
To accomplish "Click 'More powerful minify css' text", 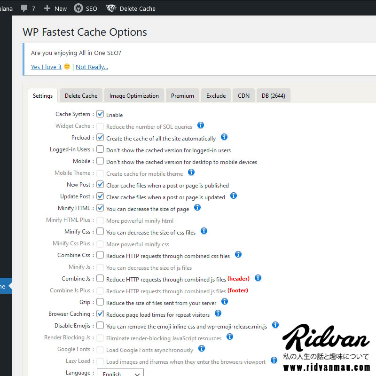I will 138,244.
